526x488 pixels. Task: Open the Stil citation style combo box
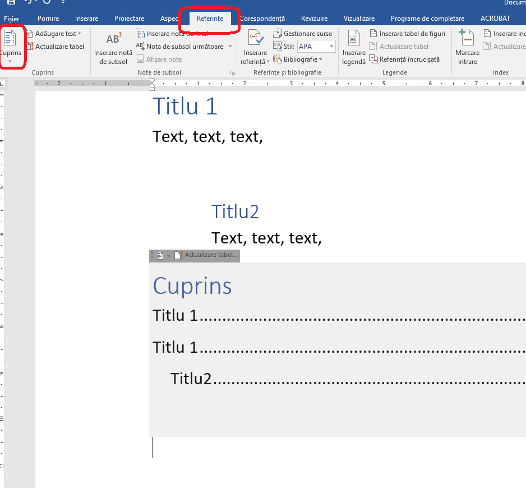coord(316,47)
